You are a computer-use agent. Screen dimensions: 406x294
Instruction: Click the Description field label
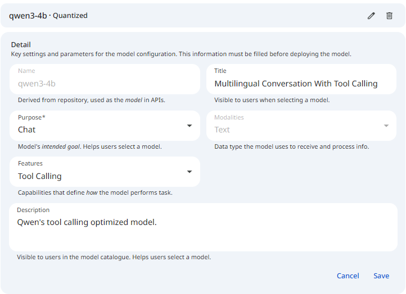pos(33,210)
